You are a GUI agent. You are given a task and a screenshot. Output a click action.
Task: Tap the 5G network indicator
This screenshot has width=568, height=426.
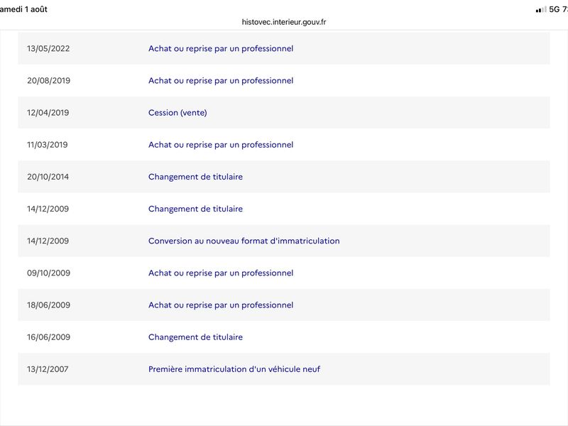tap(555, 9)
